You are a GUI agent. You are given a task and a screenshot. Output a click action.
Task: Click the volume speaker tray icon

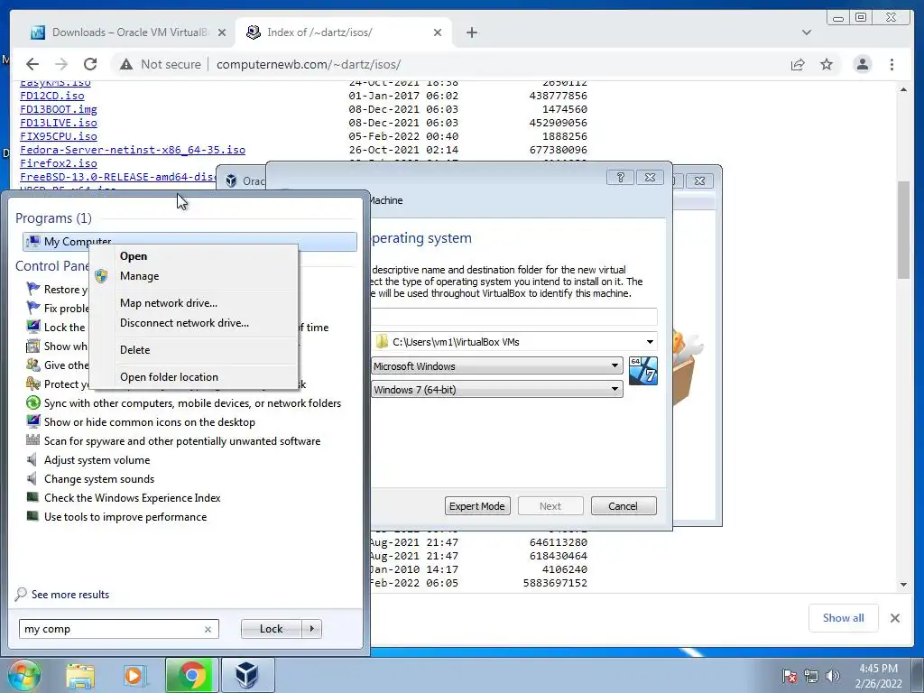833,676
